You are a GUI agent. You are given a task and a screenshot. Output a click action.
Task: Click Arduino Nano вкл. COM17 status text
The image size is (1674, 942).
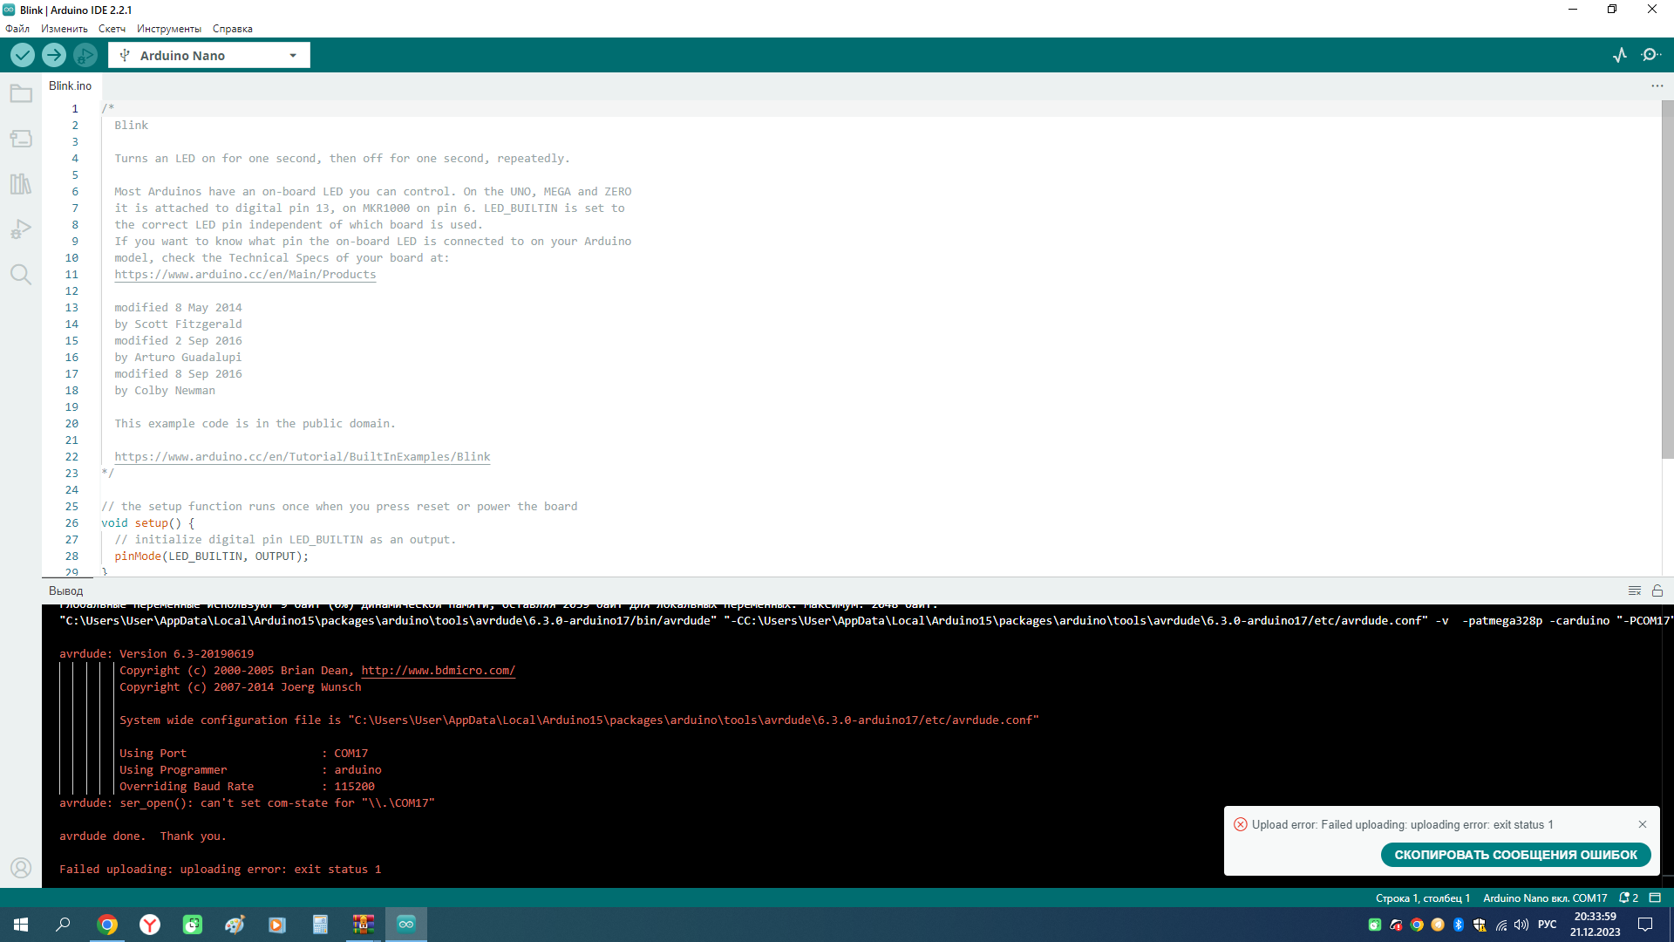coord(1545,898)
